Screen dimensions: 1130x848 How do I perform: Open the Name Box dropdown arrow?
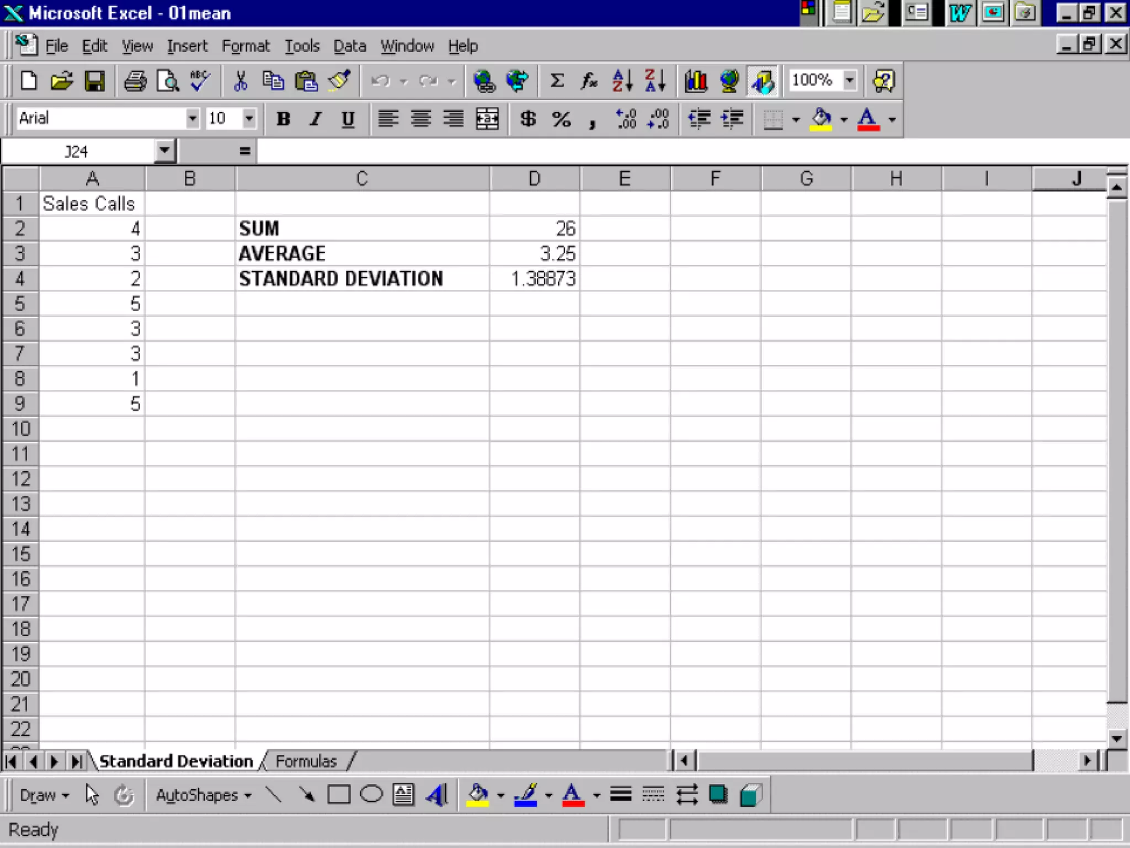coord(164,151)
